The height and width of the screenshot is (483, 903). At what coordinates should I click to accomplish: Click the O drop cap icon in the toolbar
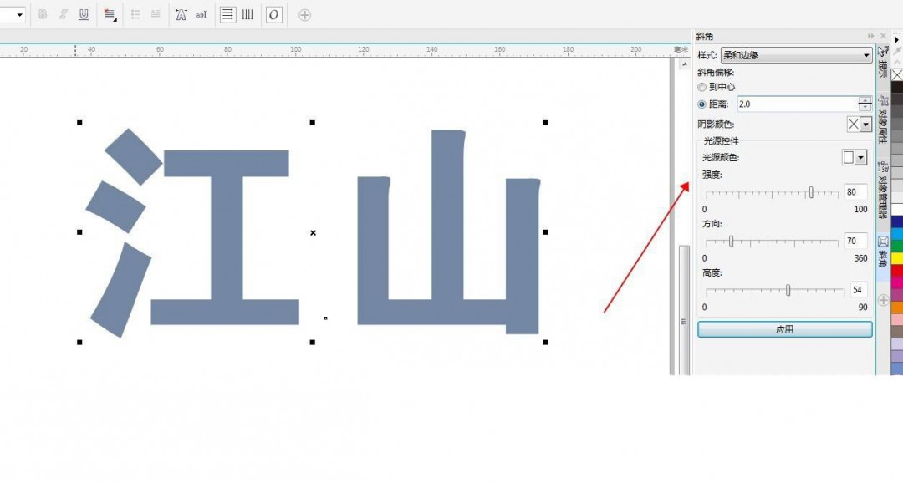pos(273,14)
